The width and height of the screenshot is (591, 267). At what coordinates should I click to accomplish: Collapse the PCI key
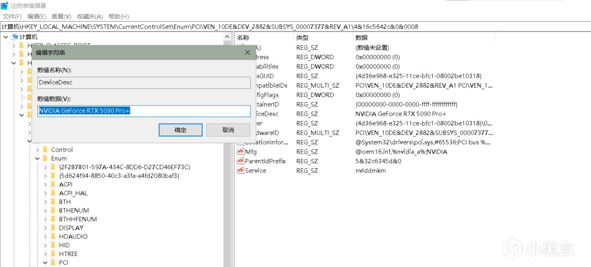pyautogui.click(x=46, y=262)
